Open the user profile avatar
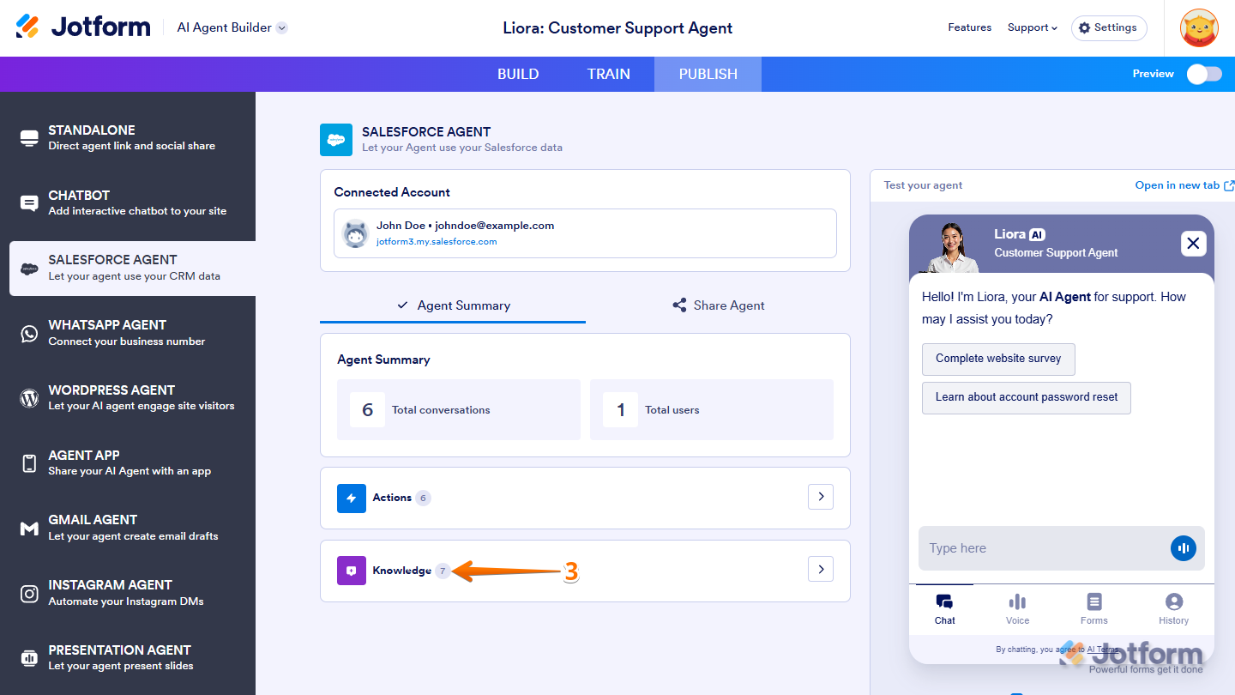Screen dimensions: 1235x695 1199,28
